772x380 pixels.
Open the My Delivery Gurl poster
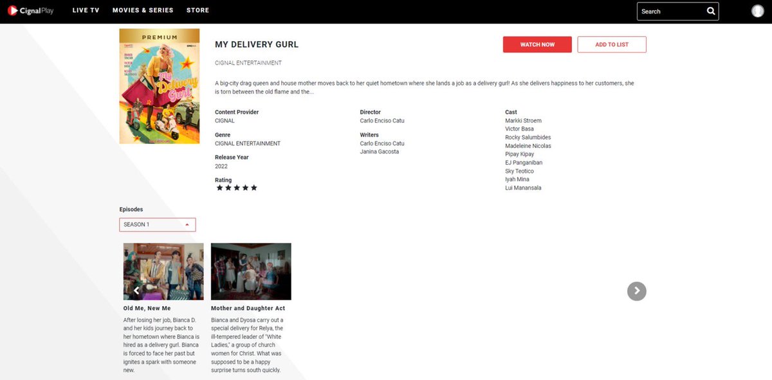160,86
